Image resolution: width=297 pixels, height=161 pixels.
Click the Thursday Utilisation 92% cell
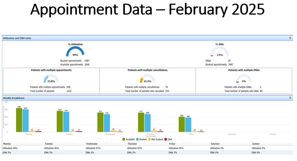click(135, 148)
